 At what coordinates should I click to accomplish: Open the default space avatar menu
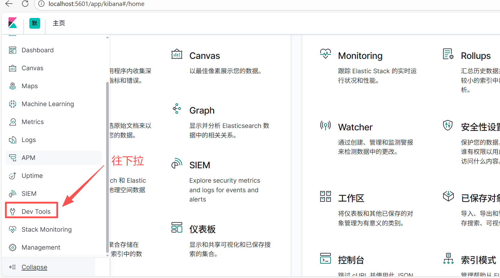point(35,23)
